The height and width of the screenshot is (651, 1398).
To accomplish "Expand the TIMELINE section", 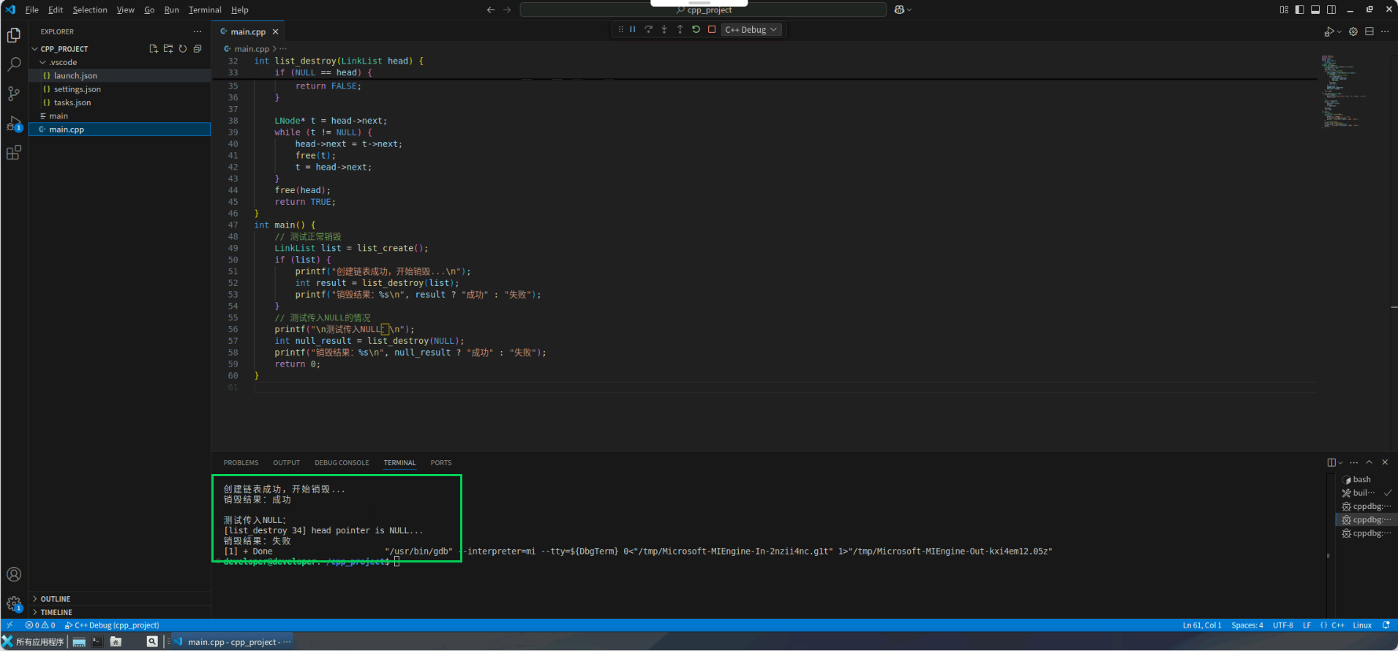I will [56, 612].
